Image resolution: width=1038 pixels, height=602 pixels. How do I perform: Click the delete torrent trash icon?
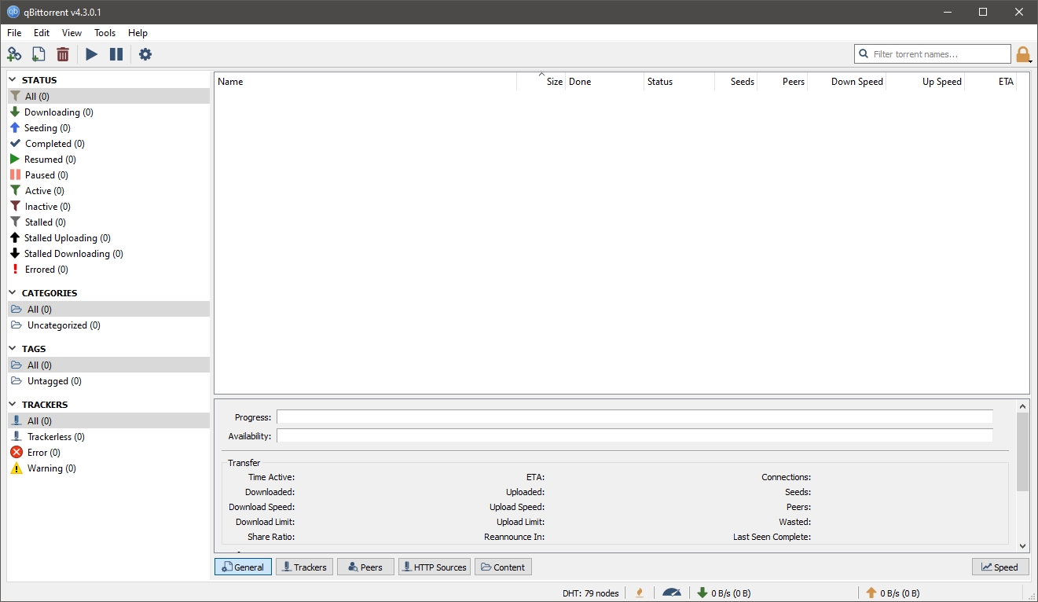click(x=63, y=53)
